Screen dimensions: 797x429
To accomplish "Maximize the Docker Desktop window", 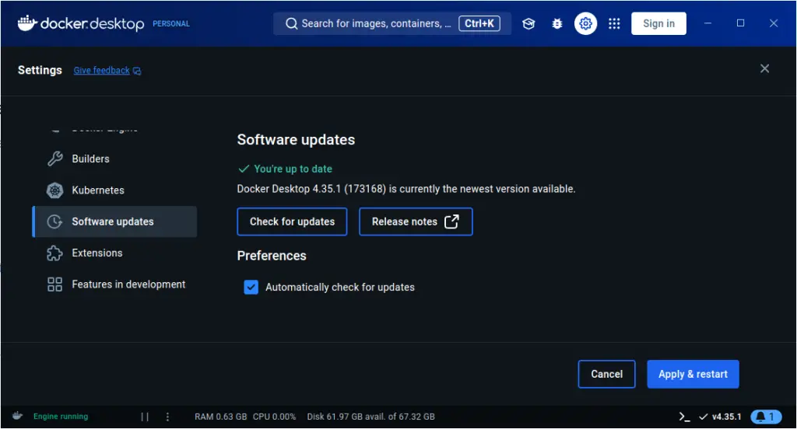I will (x=741, y=23).
